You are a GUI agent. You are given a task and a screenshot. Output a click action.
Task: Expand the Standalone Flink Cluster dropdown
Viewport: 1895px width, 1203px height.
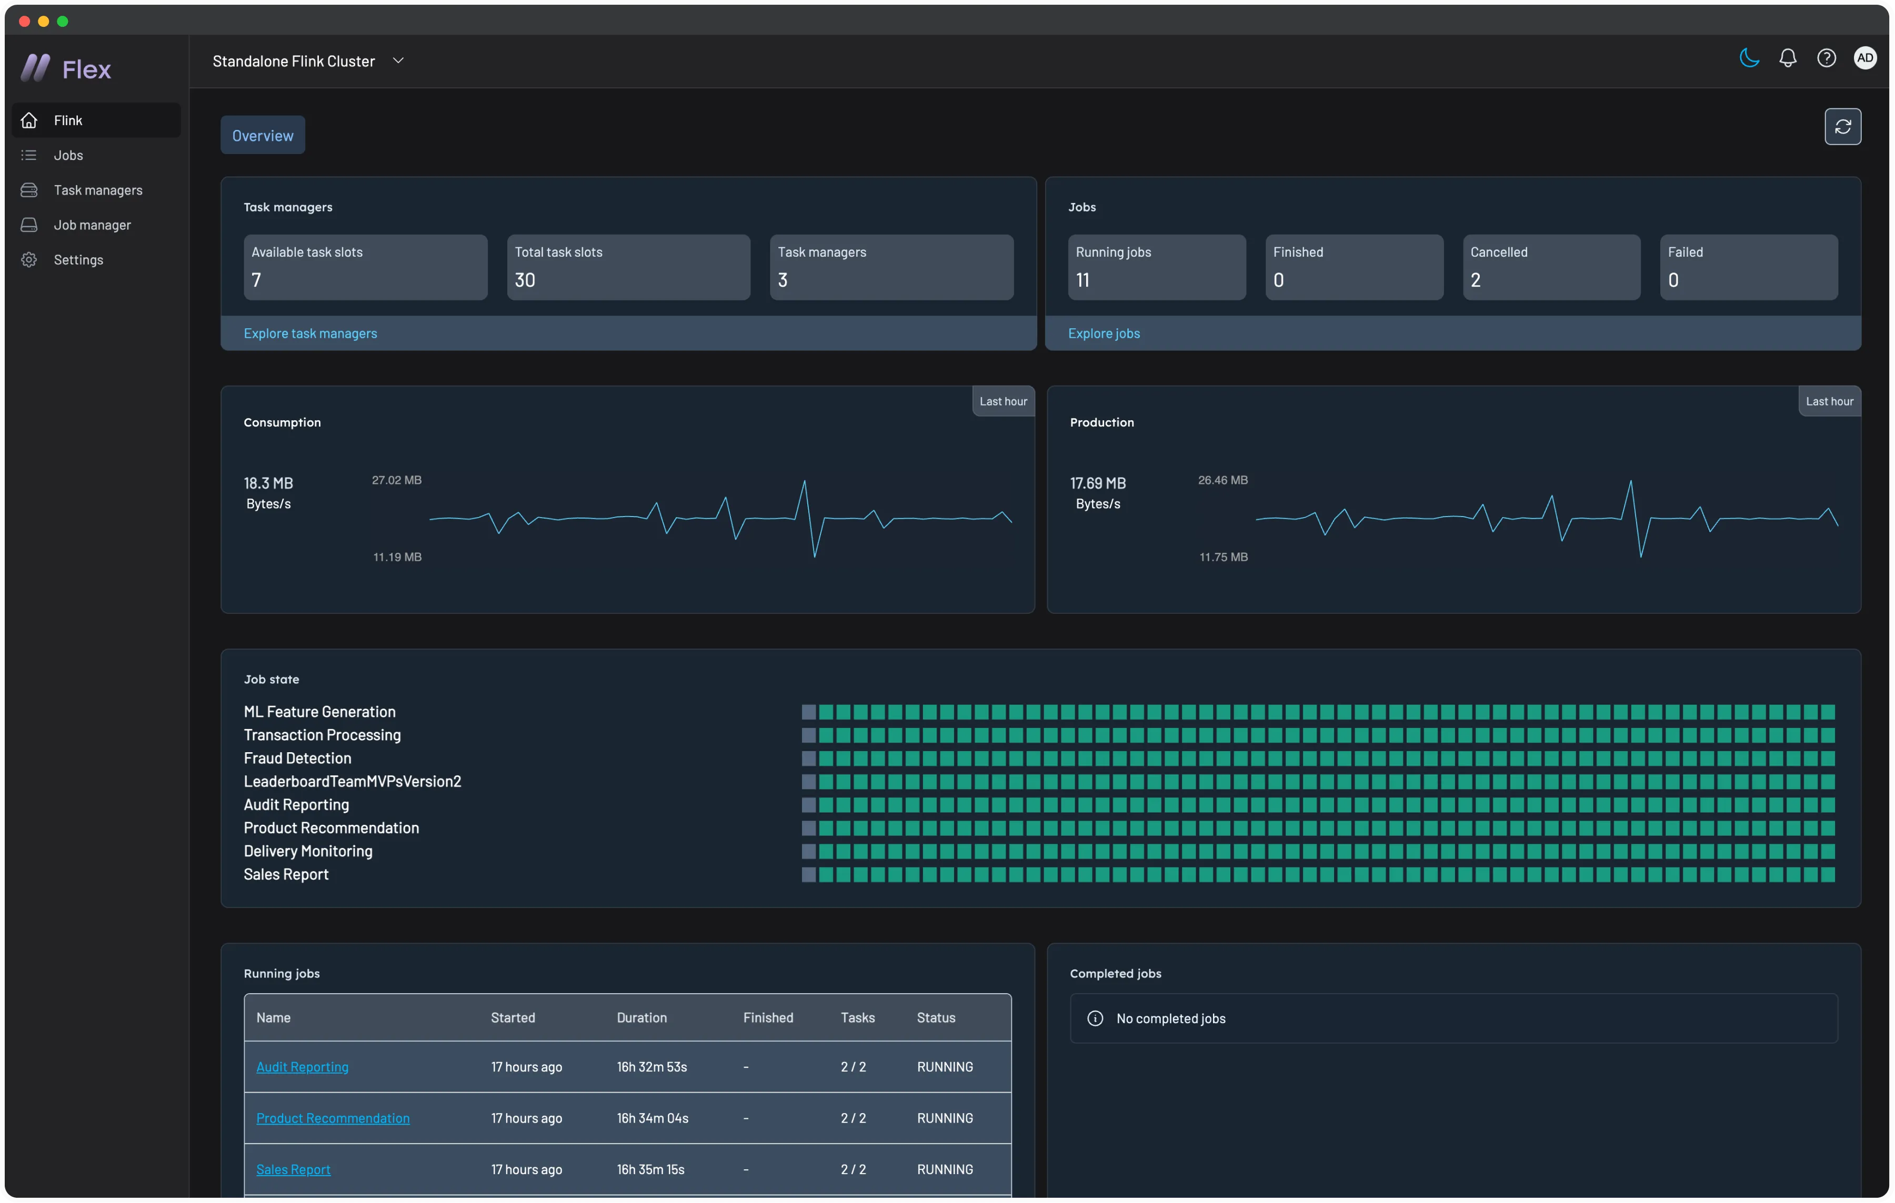398,60
